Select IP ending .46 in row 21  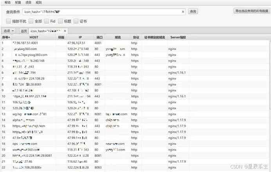(x=77, y=161)
